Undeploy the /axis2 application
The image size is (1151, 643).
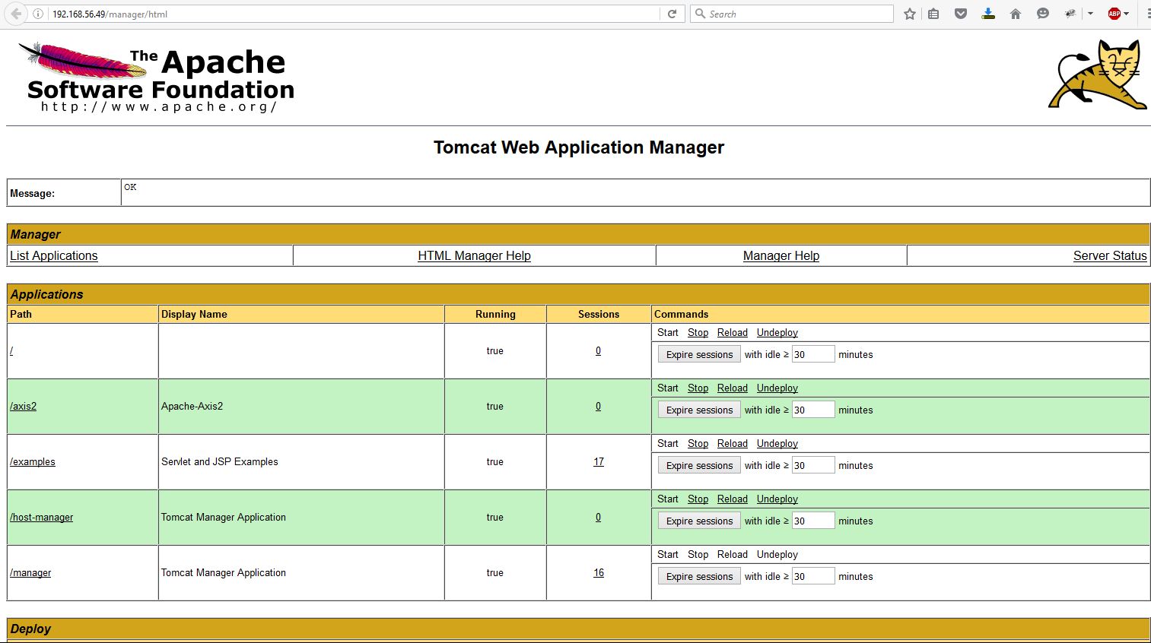click(x=777, y=388)
